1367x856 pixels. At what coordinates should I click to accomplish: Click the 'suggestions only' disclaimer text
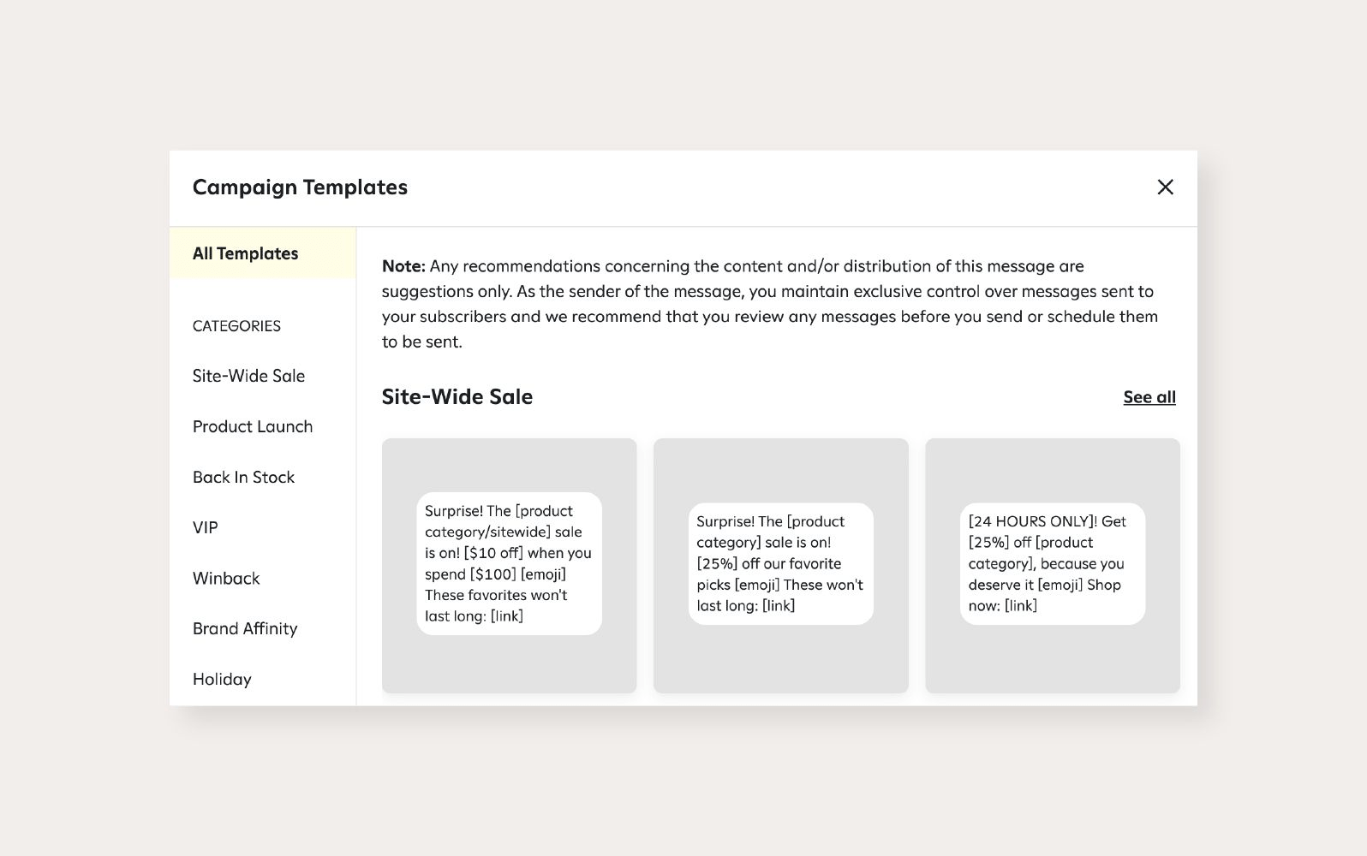[445, 291]
